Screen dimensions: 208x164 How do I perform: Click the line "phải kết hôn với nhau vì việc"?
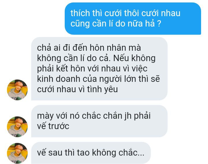pos(92,69)
